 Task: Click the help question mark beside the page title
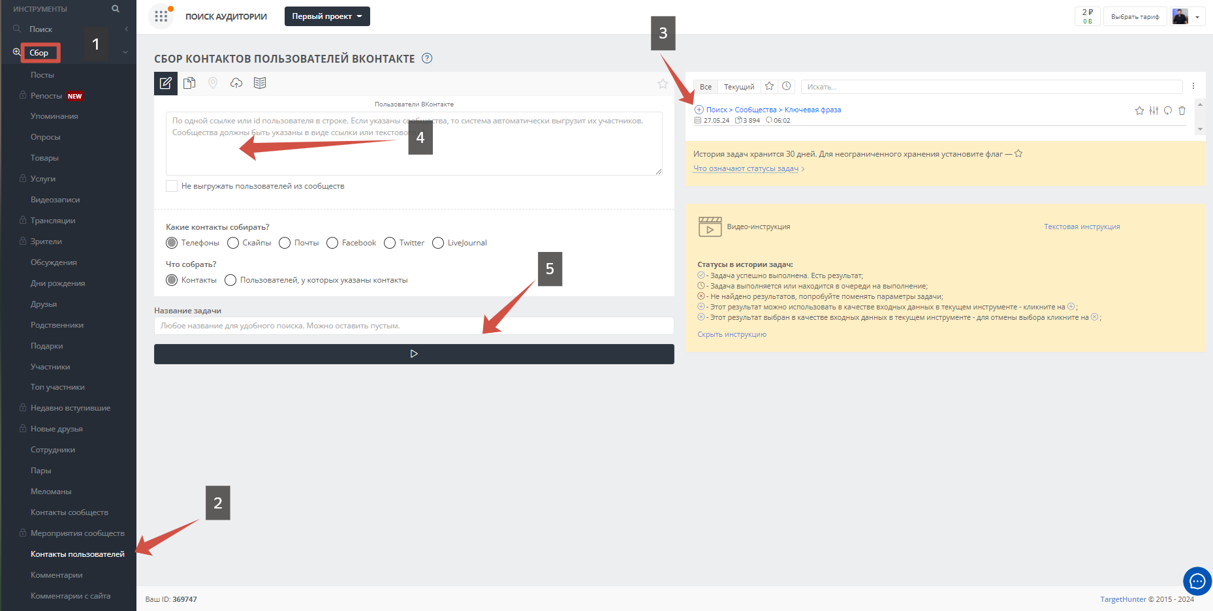click(427, 58)
